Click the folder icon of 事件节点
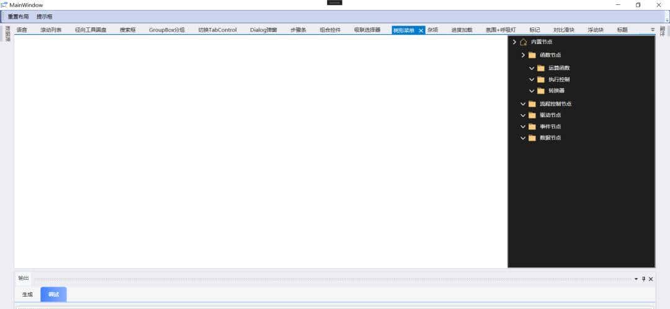The width and height of the screenshot is (670, 309). (x=532, y=127)
